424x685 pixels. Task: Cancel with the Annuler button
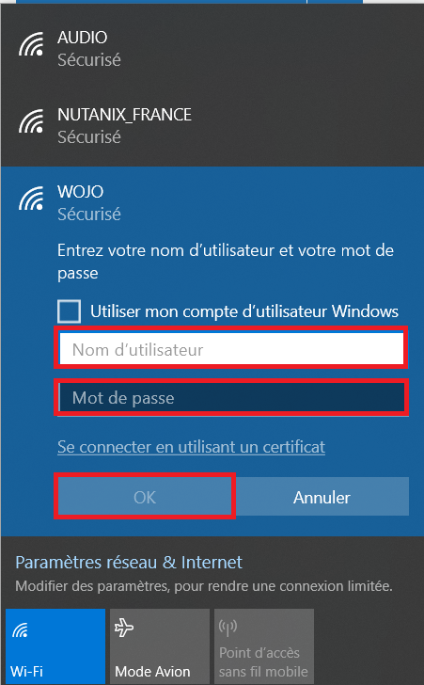pos(322,497)
